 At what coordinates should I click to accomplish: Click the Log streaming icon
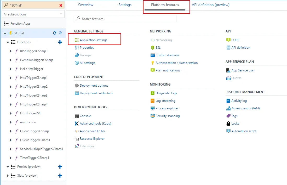tap(152, 101)
